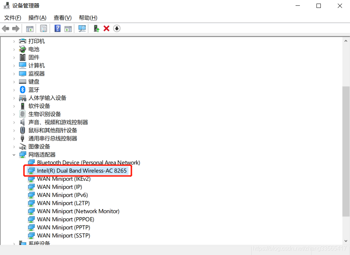The height and width of the screenshot is (255, 350).
Task: Click the red X uninstall device icon
Action: pos(106,28)
